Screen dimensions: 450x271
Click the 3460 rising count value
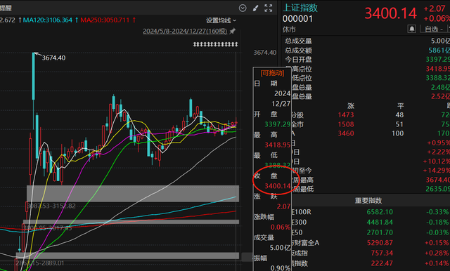[x=346, y=133]
